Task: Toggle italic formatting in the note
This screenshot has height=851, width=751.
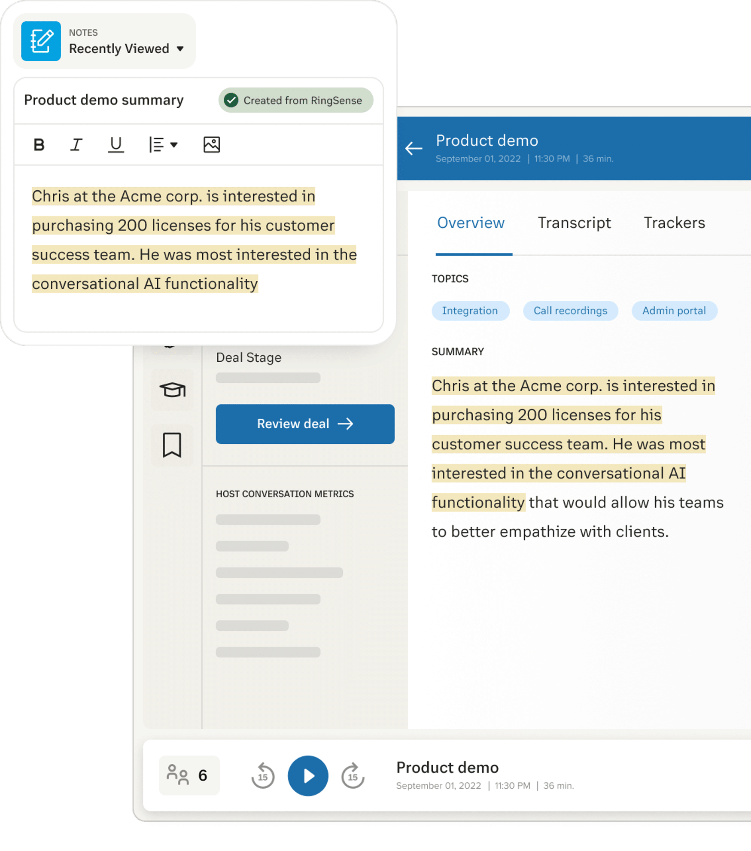Action: click(76, 145)
